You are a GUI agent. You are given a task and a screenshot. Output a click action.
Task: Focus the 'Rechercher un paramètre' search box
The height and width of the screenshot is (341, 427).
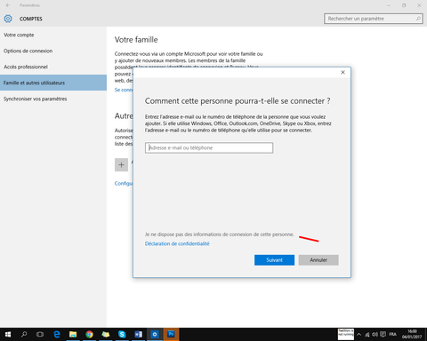point(374,19)
